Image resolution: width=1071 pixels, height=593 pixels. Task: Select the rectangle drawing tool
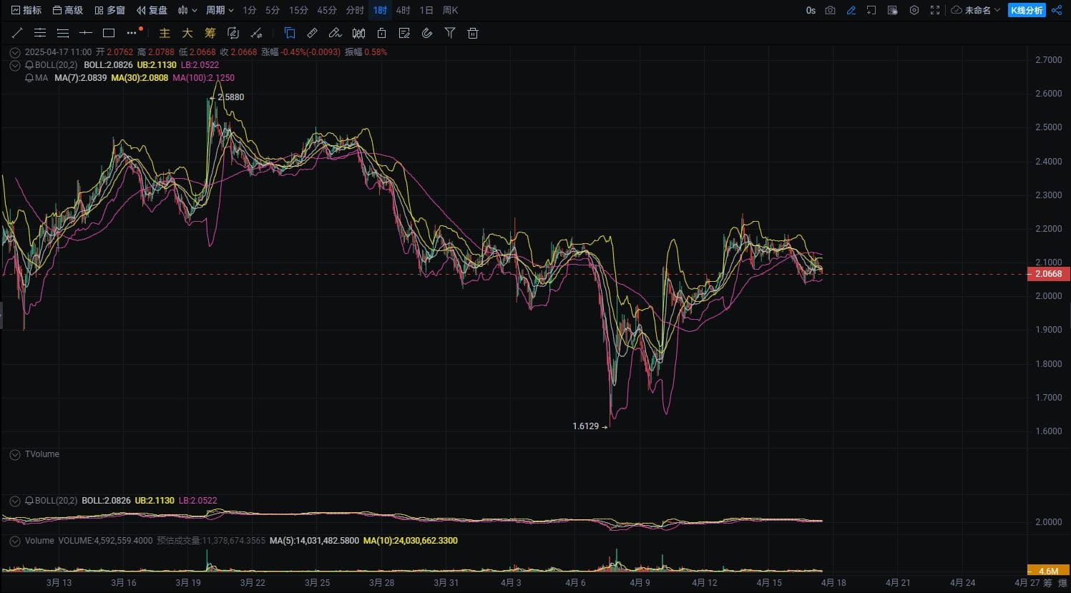[x=109, y=33]
